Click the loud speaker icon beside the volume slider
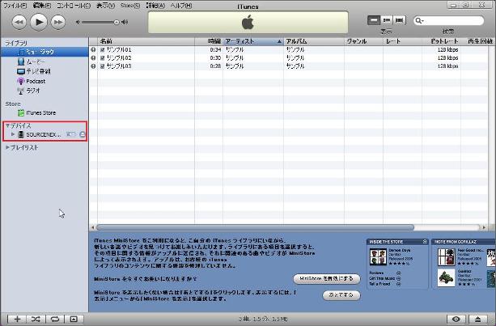The image size is (496, 326). coord(125,22)
